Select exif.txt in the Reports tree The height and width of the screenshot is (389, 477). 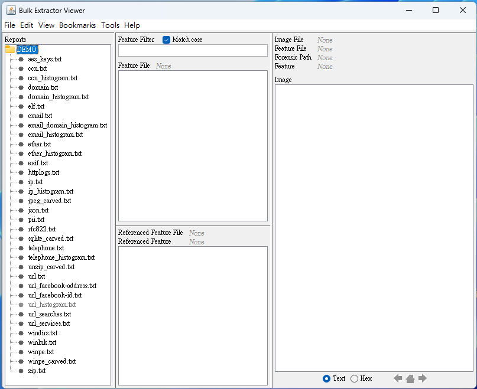pyautogui.click(x=38, y=163)
